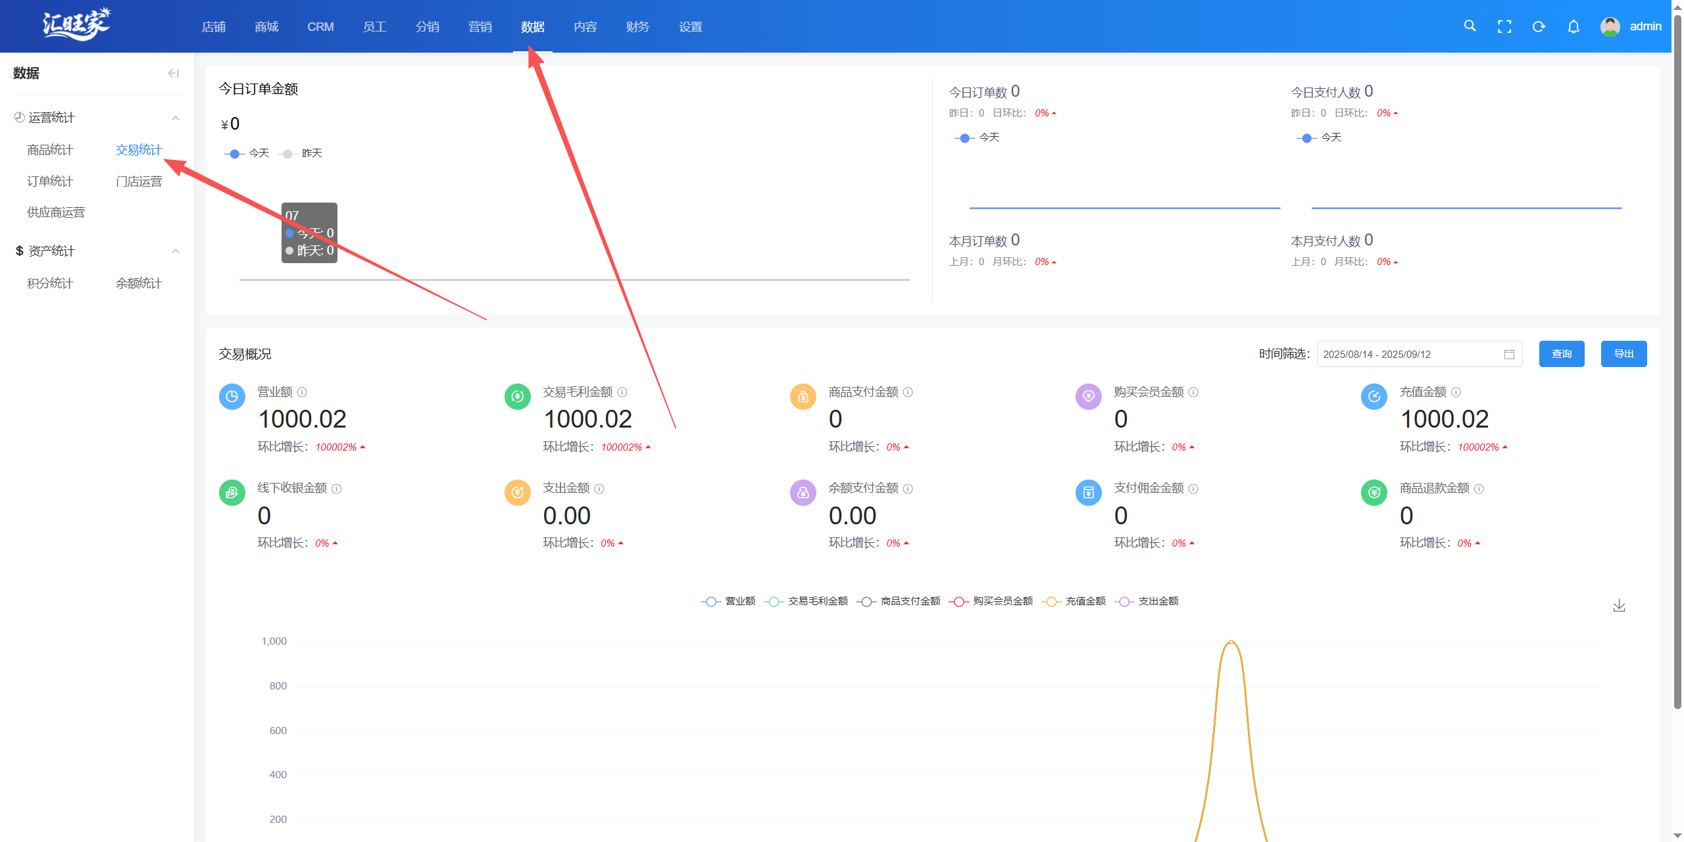Collapse the sidebar with arrow icon

173,73
